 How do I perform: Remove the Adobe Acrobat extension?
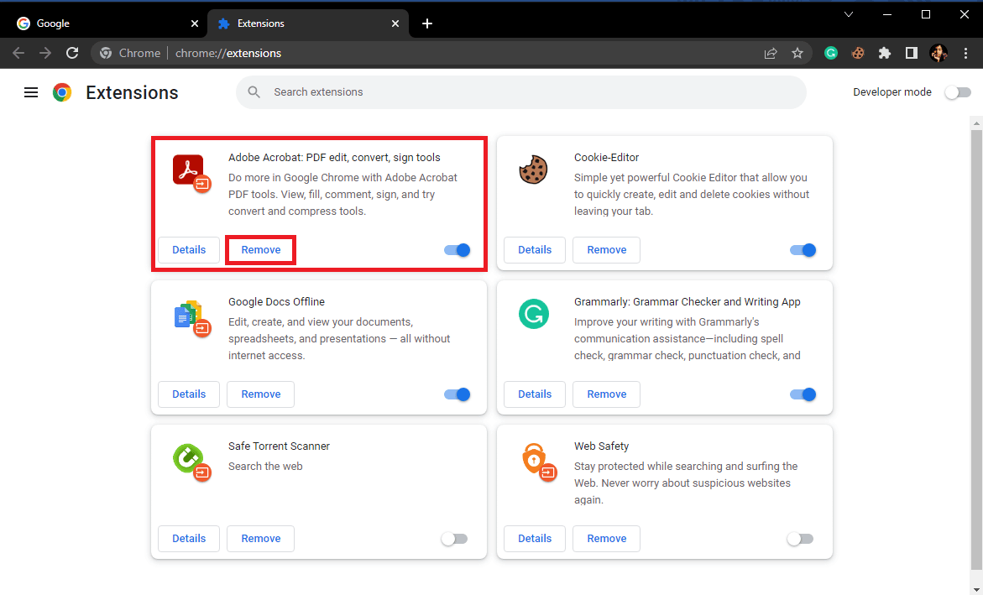click(261, 249)
